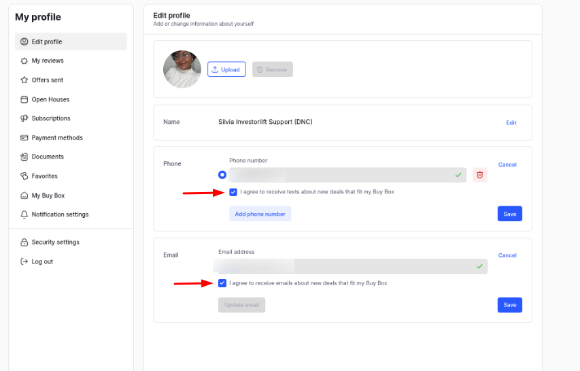This screenshot has width=580, height=371.
Task: Delete phone number with red trash icon
Action: pyautogui.click(x=480, y=175)
